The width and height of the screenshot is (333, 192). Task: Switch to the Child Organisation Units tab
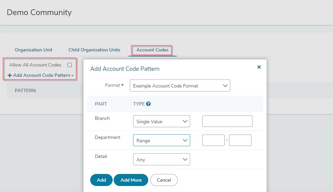click(x=94, y=50)
